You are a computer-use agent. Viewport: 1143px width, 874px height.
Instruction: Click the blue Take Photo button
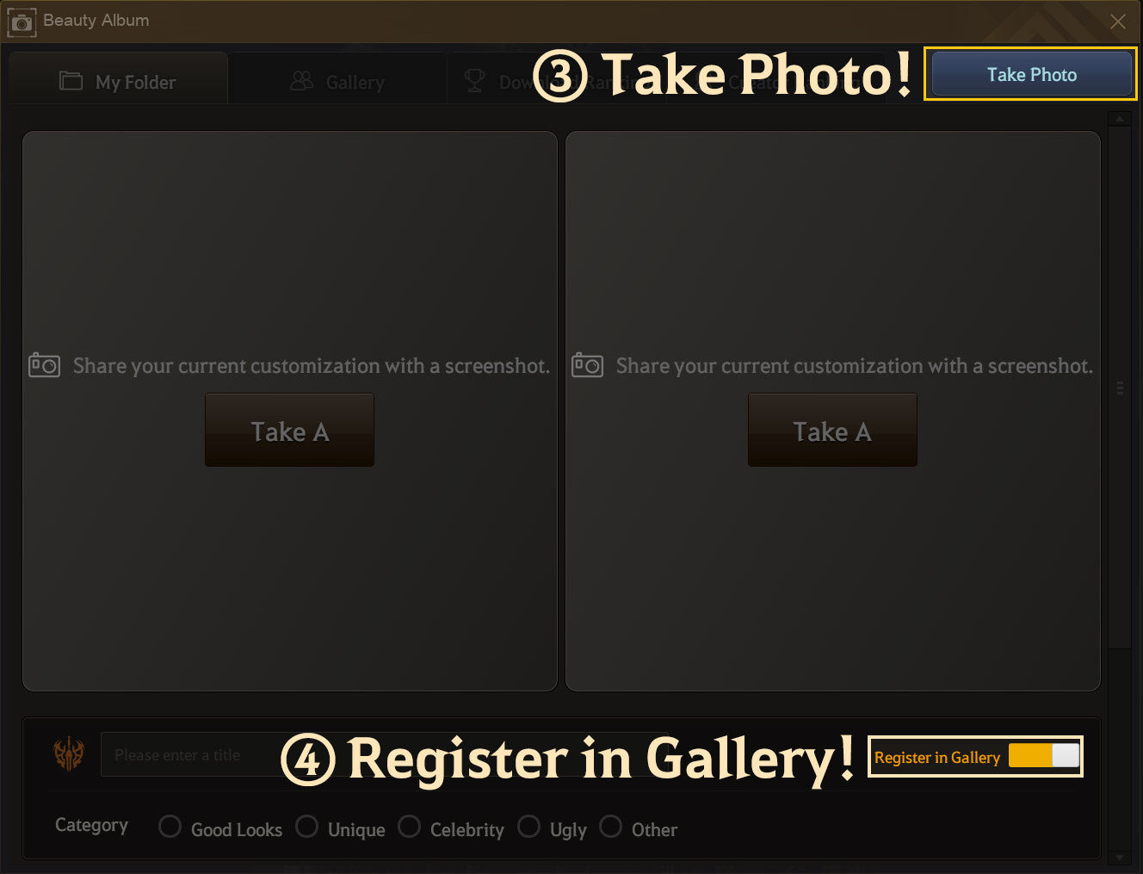pyautogui.click(x=1031, y=74)
